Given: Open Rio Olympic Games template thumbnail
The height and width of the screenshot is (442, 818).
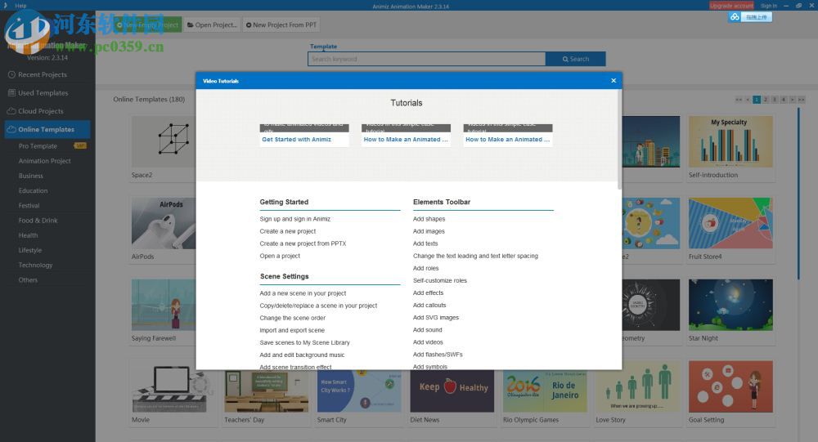Looking at the screenshot, I should click(545, 391).
